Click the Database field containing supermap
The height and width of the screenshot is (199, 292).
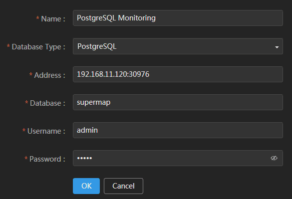tap(178, 102)
